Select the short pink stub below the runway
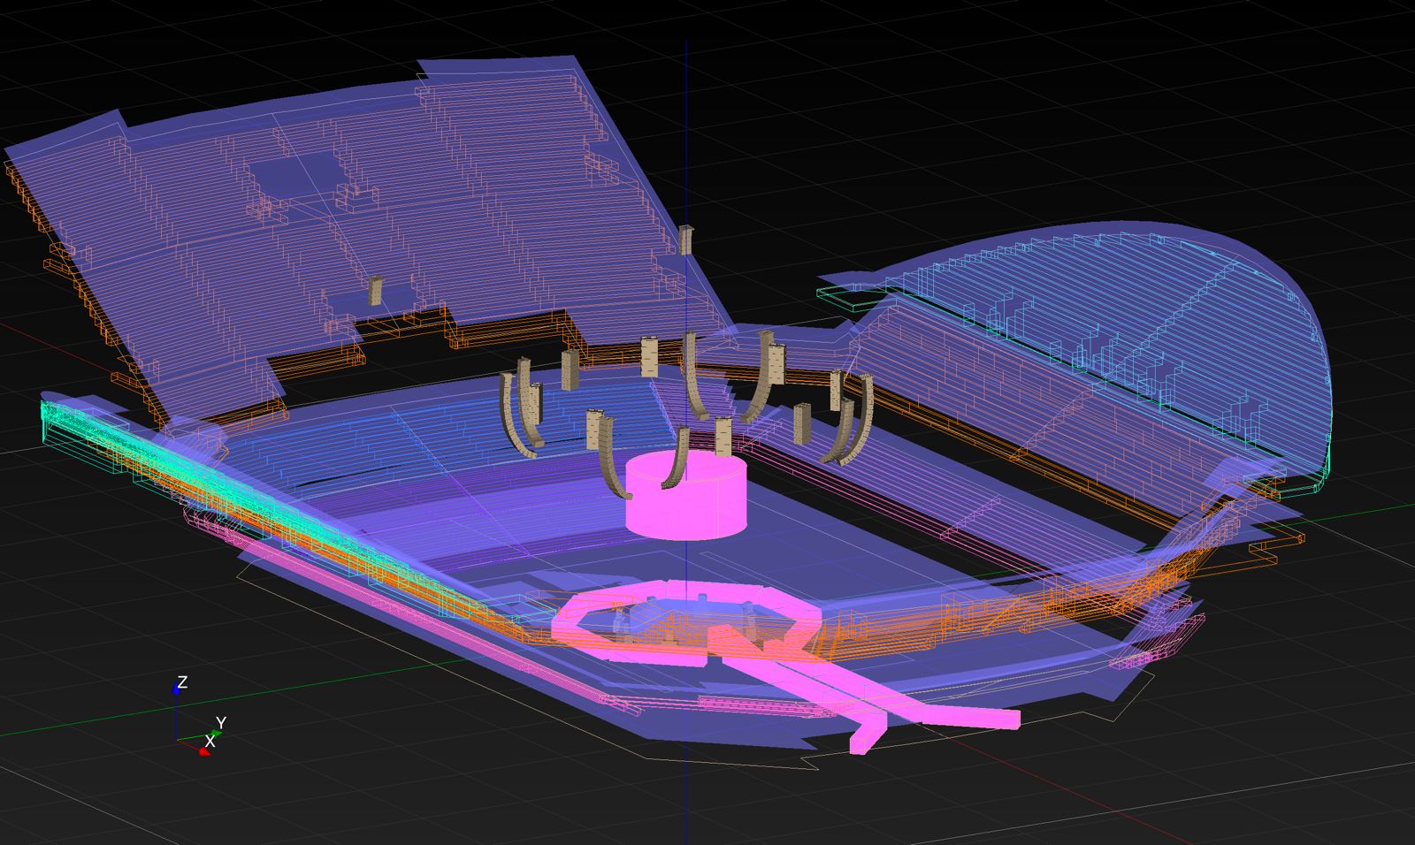The image size is (1415, 845). point(863,738)
